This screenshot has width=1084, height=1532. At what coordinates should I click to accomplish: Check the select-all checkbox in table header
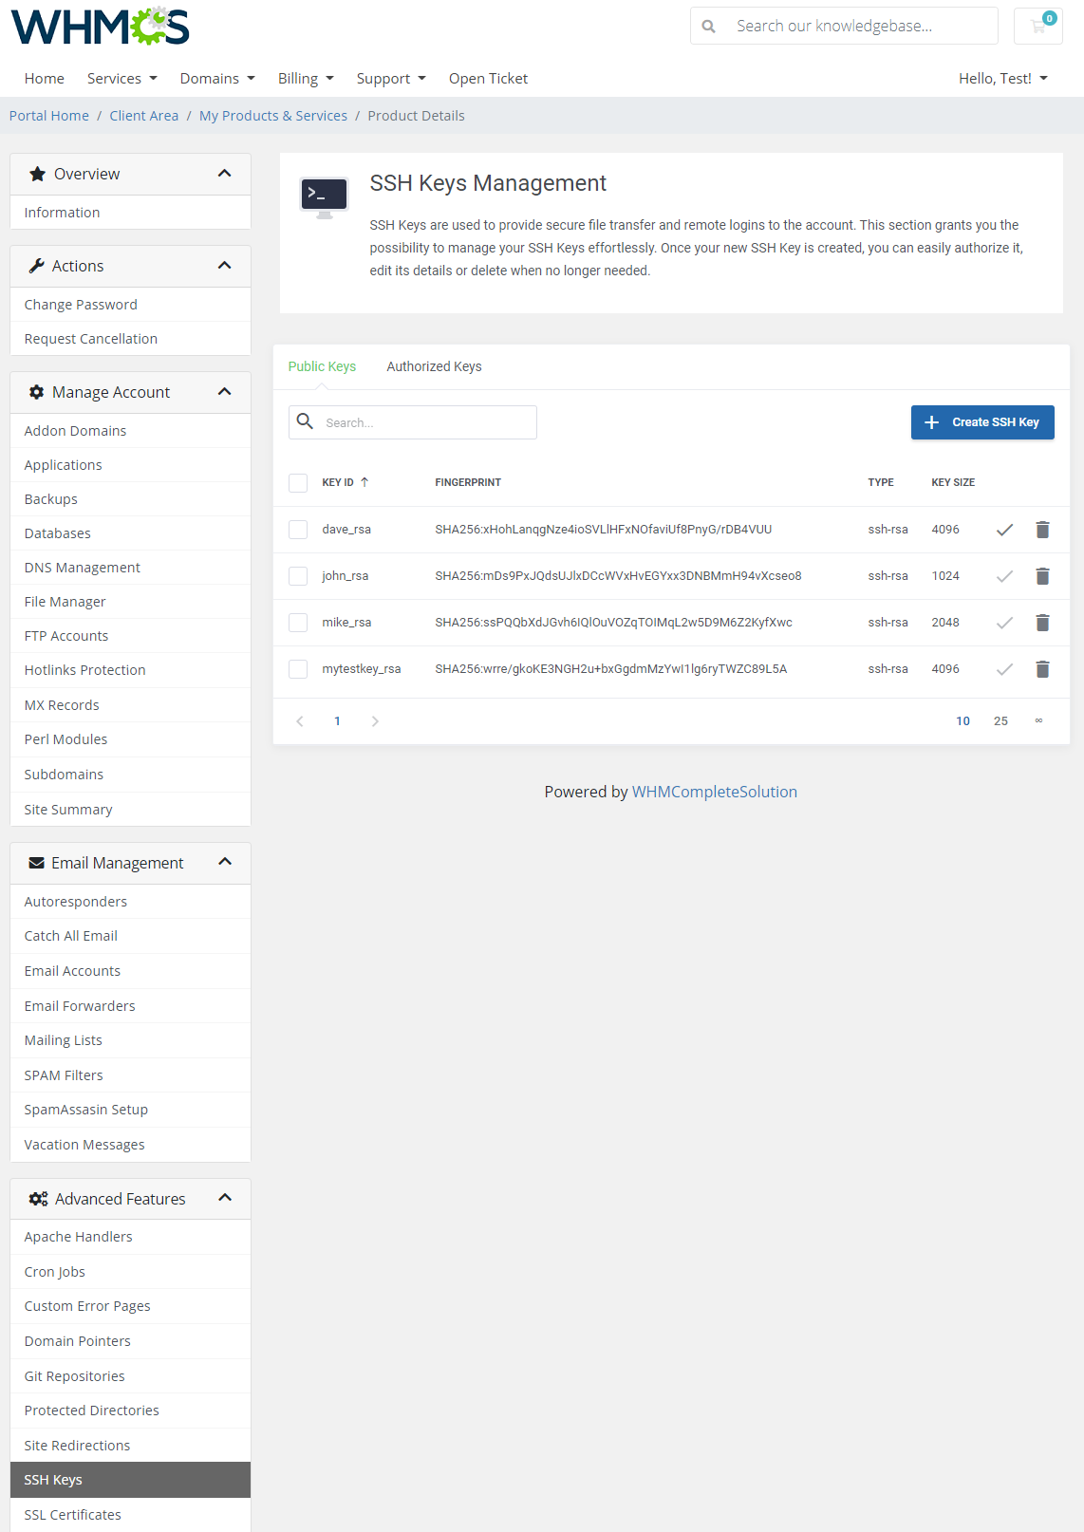coord(298,483)
